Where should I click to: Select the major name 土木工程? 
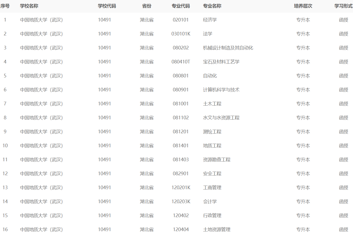coord(212,104)
